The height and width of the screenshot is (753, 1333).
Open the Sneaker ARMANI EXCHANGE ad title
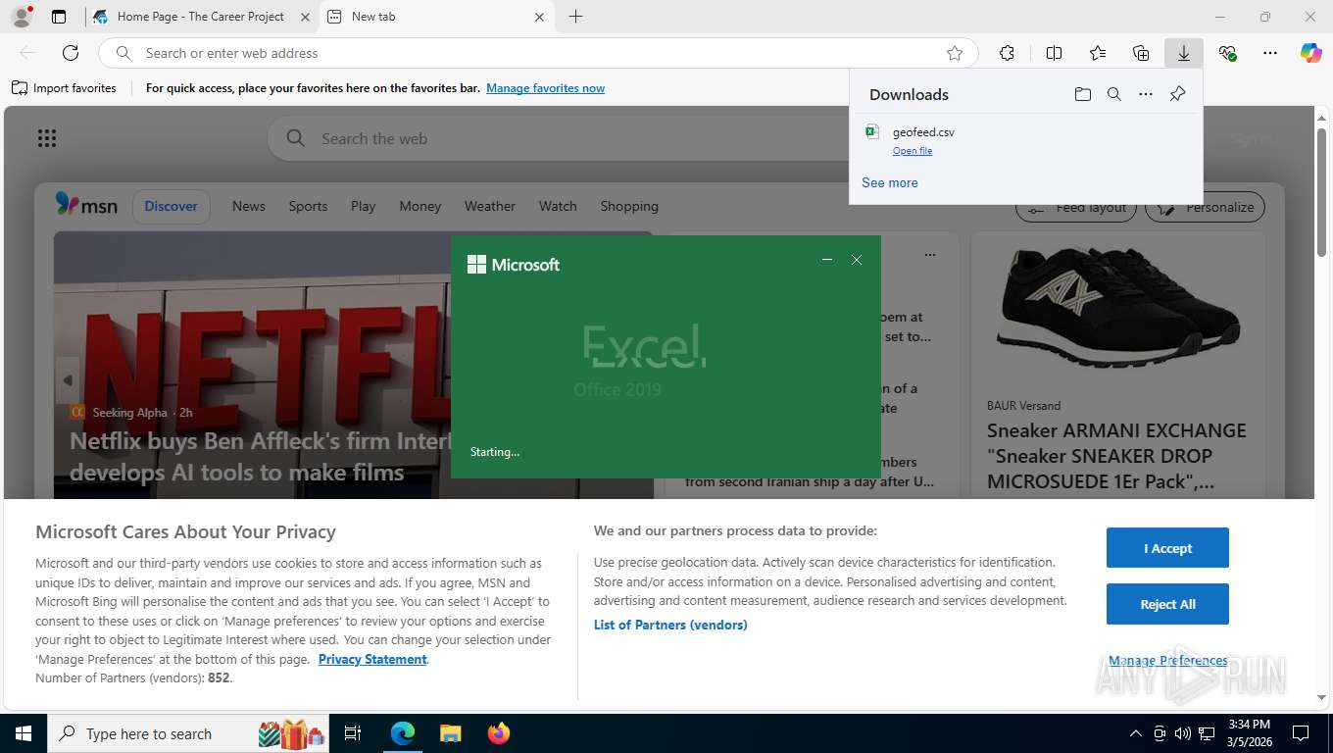(1116, 456)
